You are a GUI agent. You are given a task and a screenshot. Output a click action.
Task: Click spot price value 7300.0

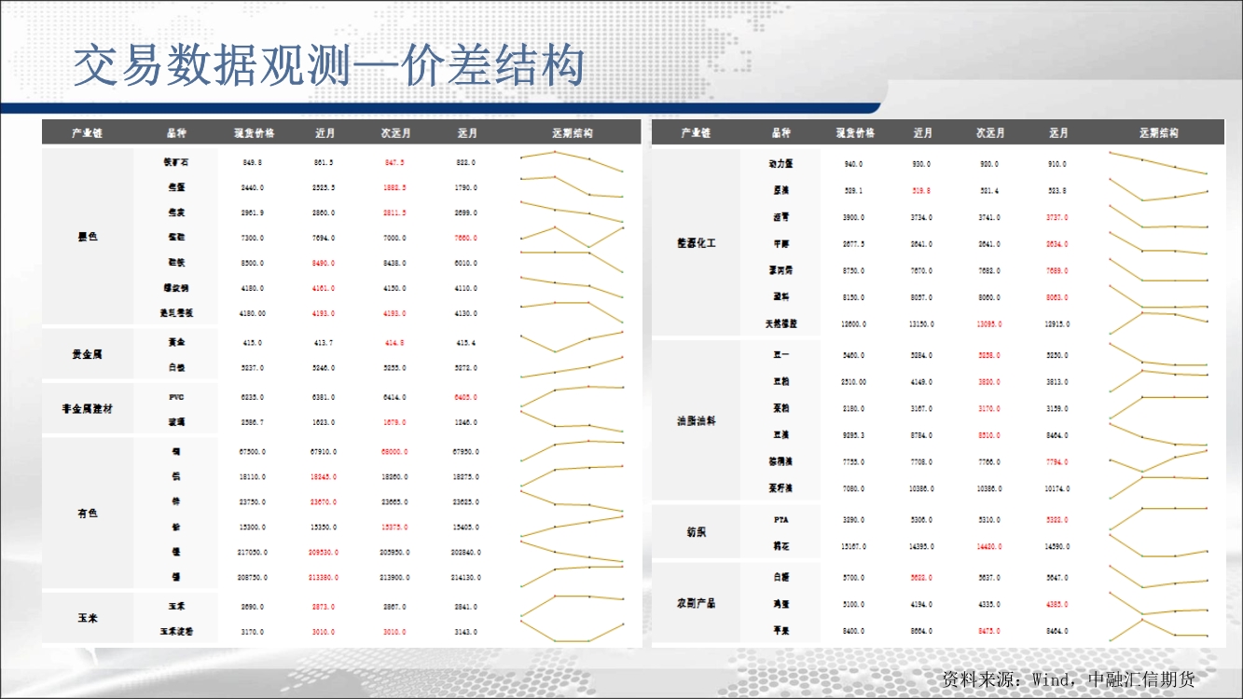253,238
